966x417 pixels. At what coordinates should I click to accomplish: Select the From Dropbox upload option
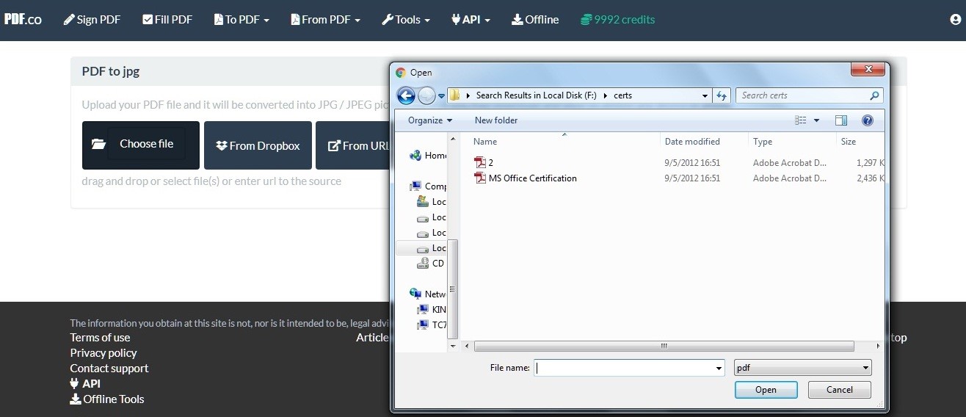click(x=258, y=145)
